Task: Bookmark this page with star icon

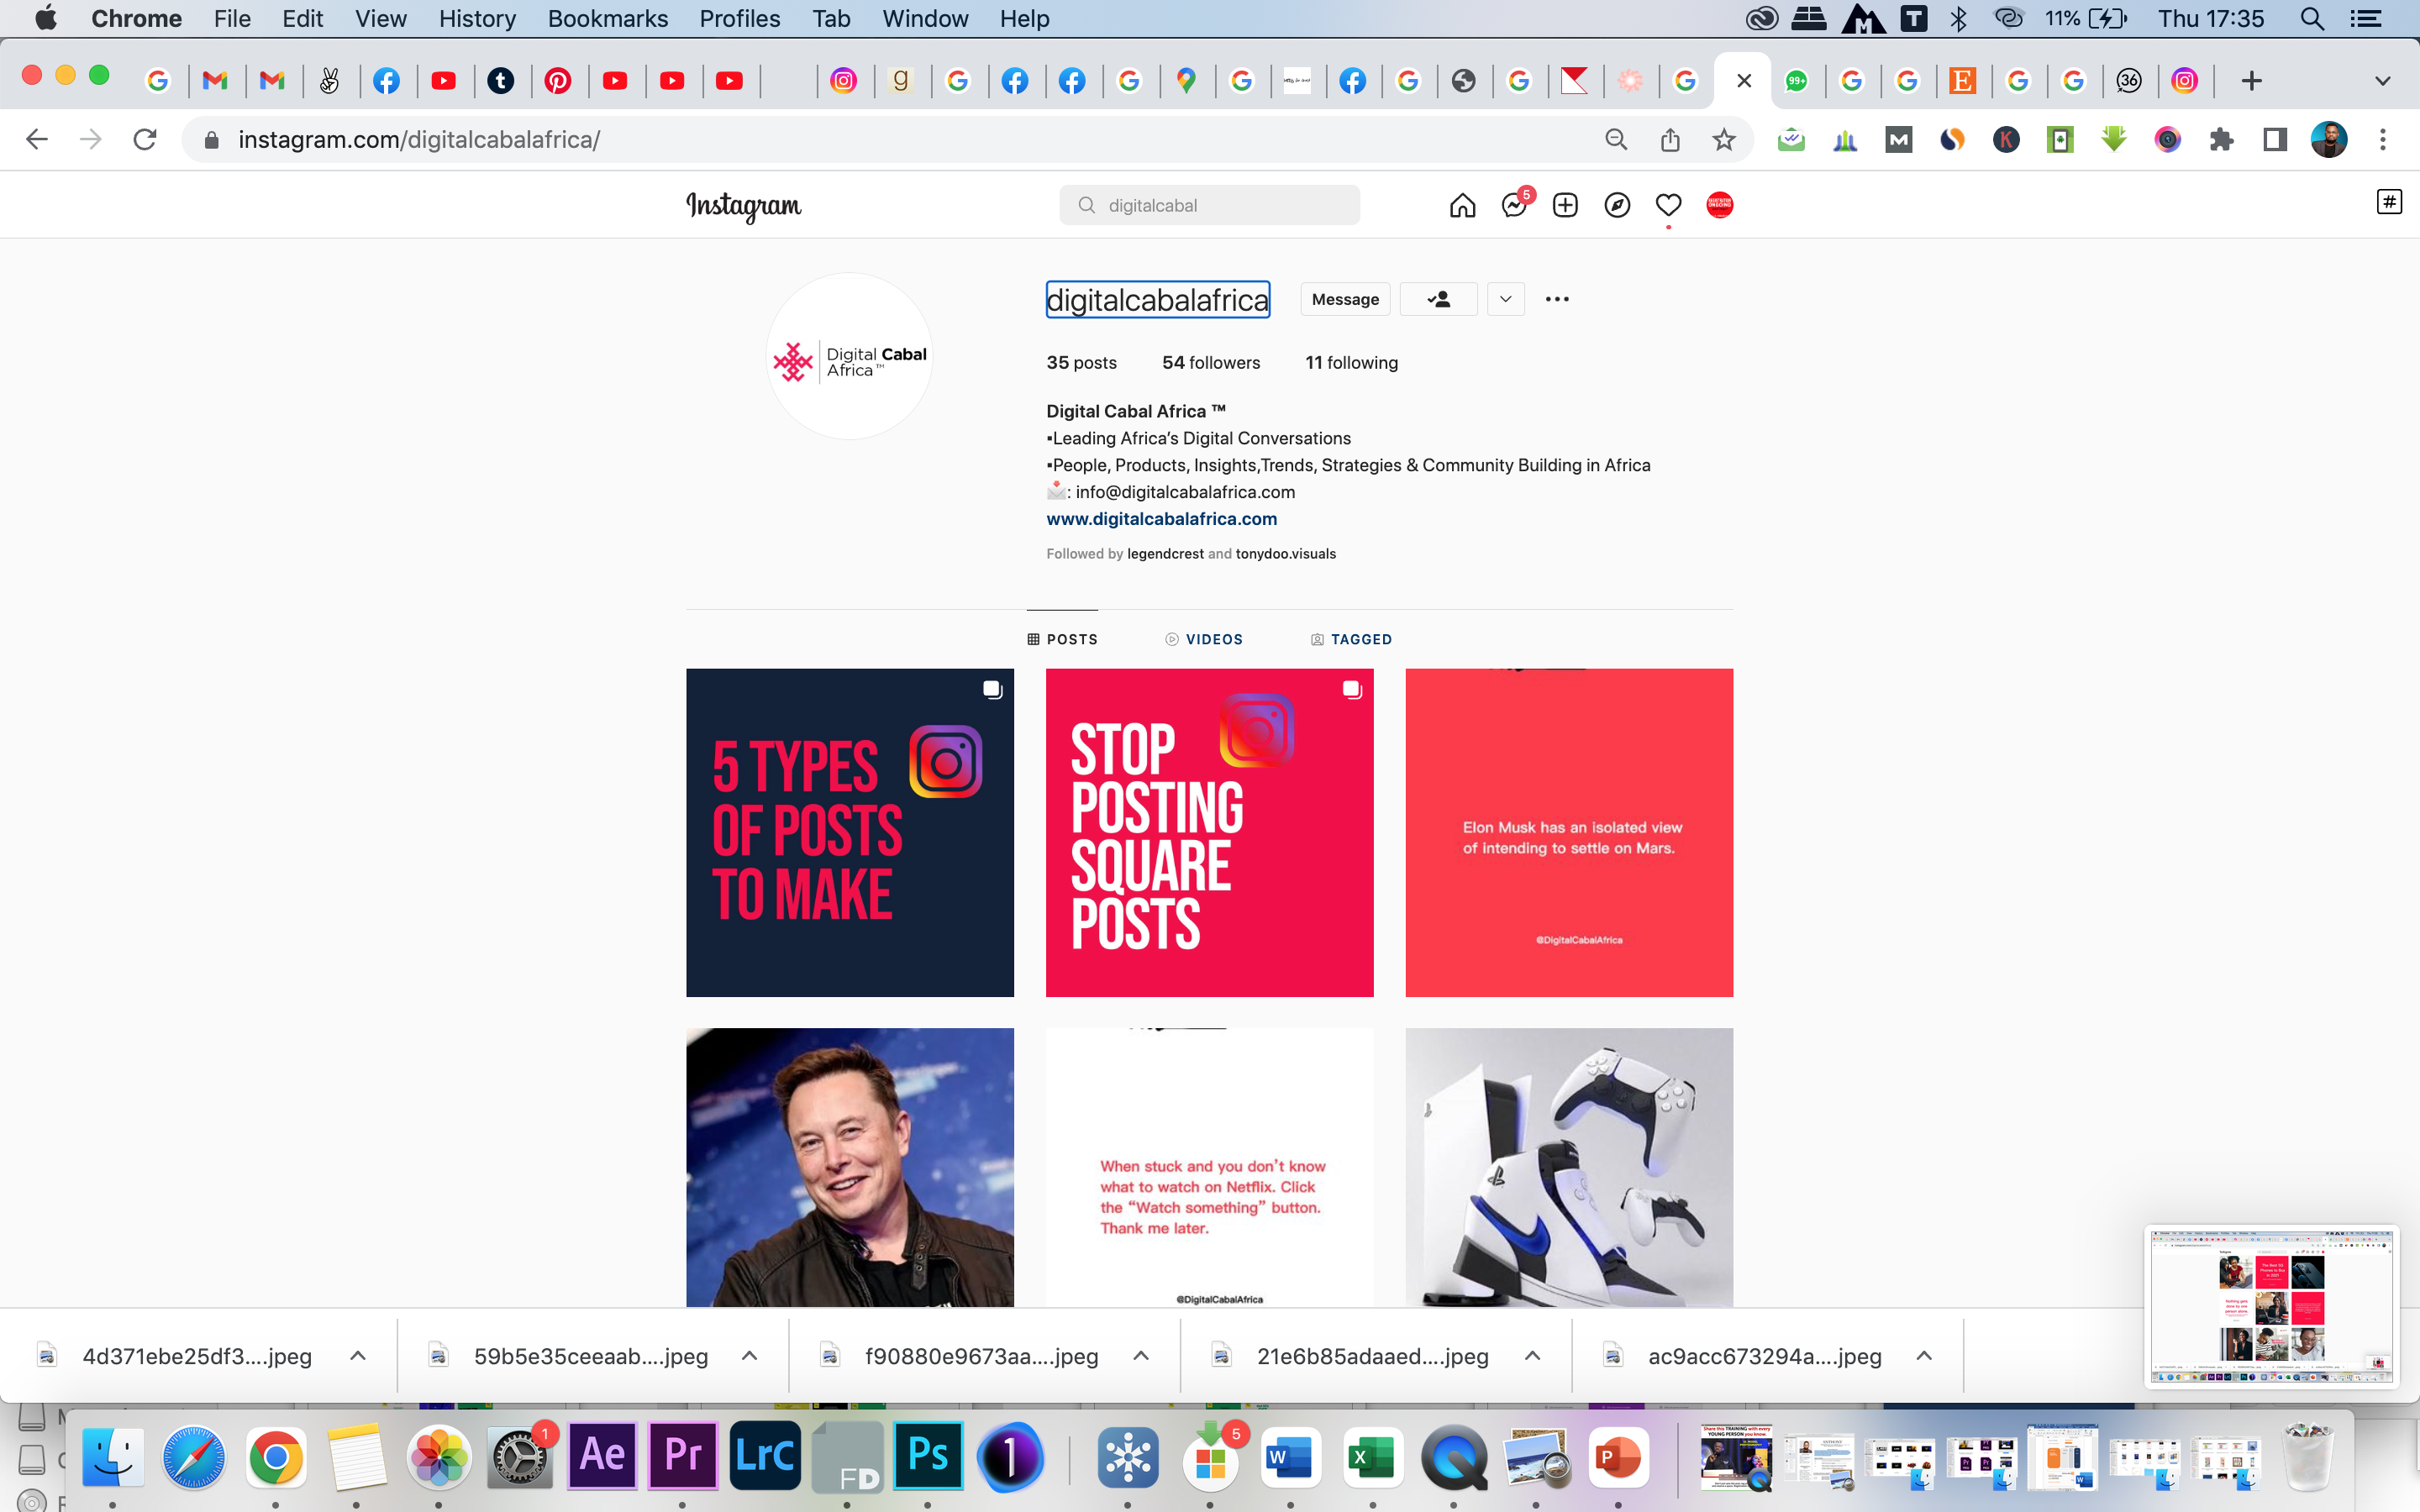Action: 1724,140
